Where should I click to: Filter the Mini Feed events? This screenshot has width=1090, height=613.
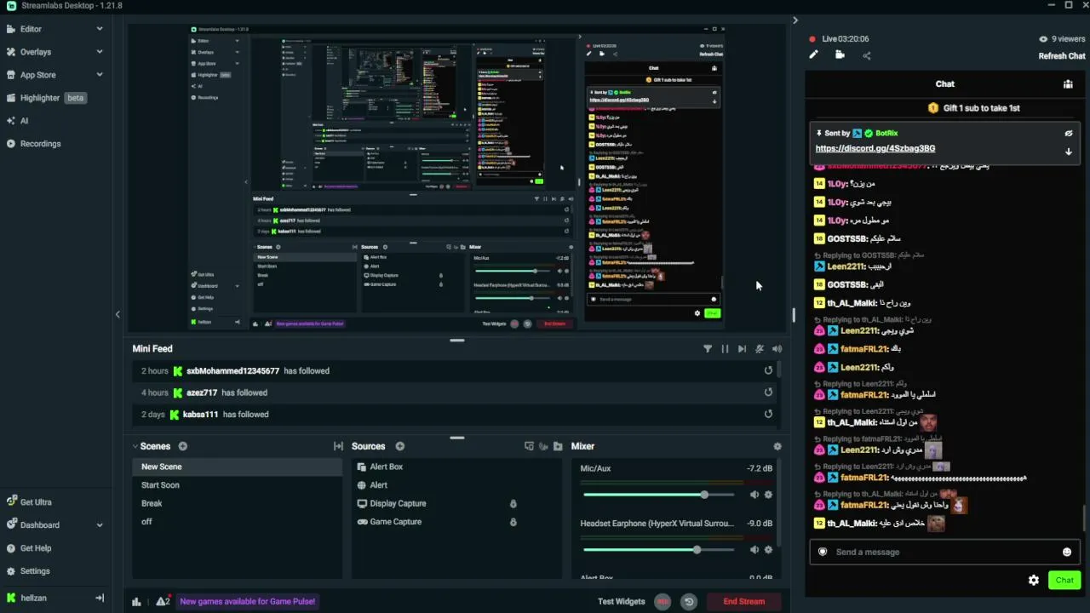[707, 349]
